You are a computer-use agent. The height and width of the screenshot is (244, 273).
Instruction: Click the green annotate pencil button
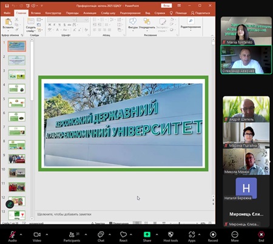10,205
